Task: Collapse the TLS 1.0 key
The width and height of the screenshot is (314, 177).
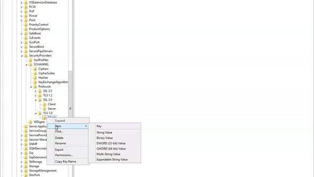Action: pos(36,113)
